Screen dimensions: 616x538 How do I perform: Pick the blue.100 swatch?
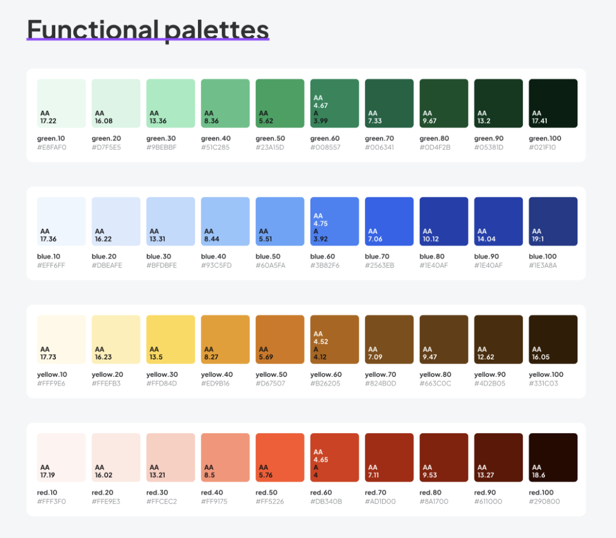click(x=553, y=221)
